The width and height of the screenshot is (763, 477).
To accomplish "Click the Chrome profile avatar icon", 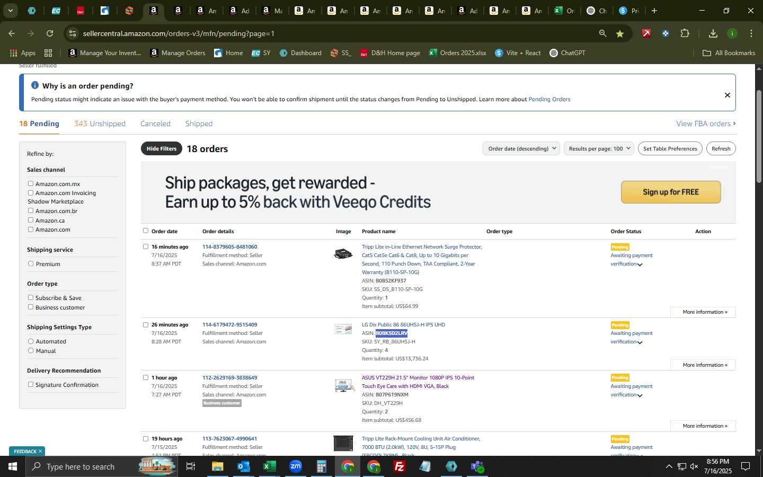I will [x=732, y=33].
